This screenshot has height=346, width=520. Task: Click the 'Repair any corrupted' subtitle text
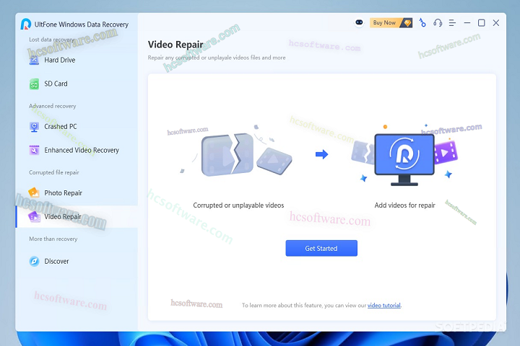tap(217, 58)
